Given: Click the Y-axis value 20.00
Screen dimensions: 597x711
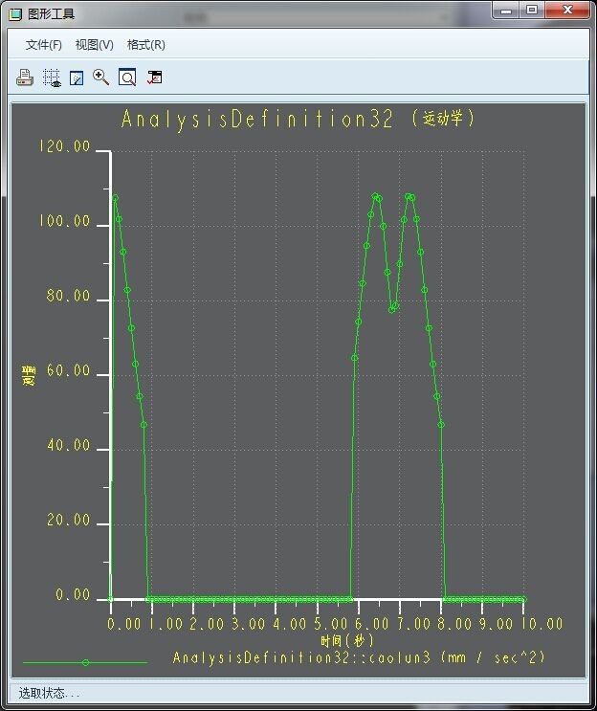Looking at the screenshot, I should [68, 520].
